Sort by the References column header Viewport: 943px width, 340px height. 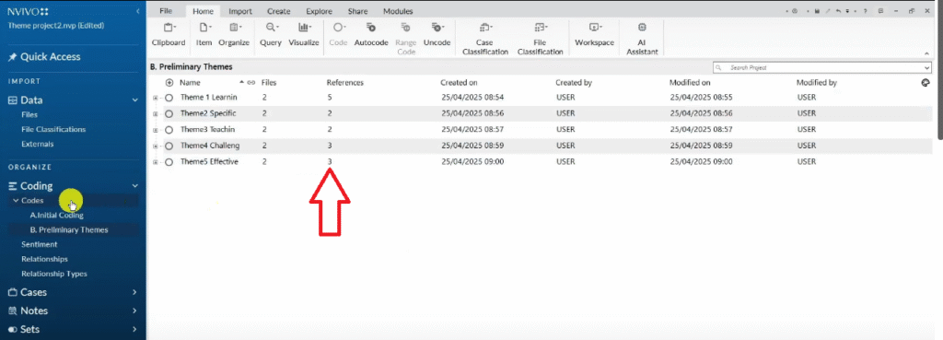[345, 83]
